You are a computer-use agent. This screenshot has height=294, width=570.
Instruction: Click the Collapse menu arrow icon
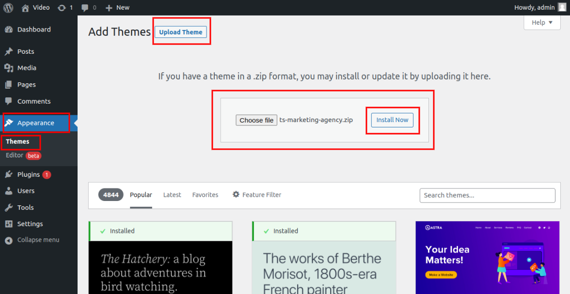(x=9, y=240)
